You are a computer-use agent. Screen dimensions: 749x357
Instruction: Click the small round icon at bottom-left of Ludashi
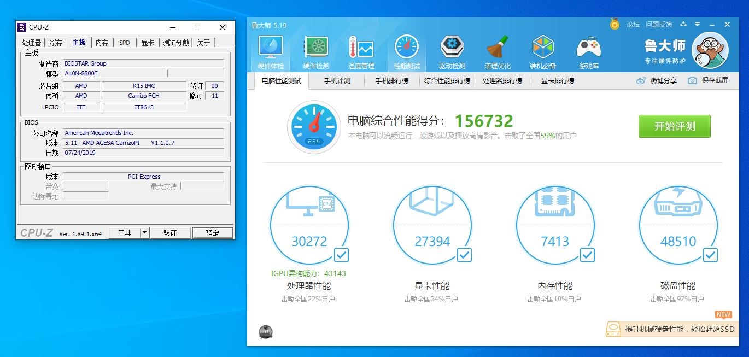266,331
